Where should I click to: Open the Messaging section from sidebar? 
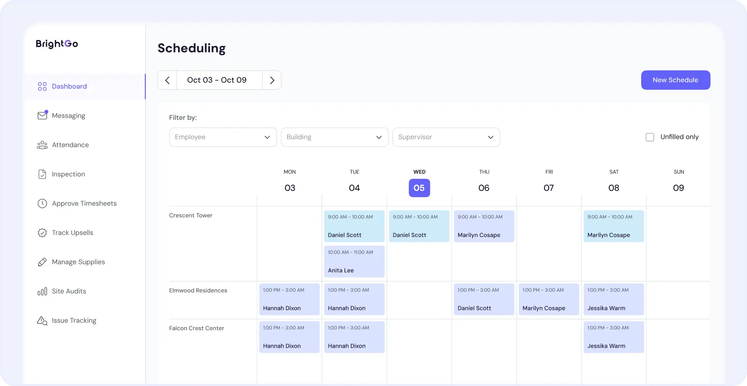click(x=68, y=115)
